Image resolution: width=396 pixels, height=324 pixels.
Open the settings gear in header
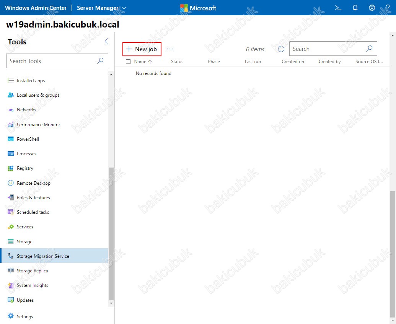pos(372,8)
